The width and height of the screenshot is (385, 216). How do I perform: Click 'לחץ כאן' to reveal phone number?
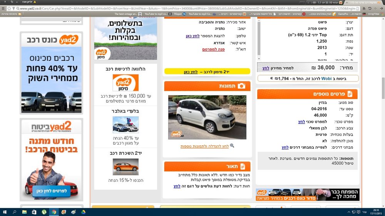pyautogui.click(x=192, y=36)
